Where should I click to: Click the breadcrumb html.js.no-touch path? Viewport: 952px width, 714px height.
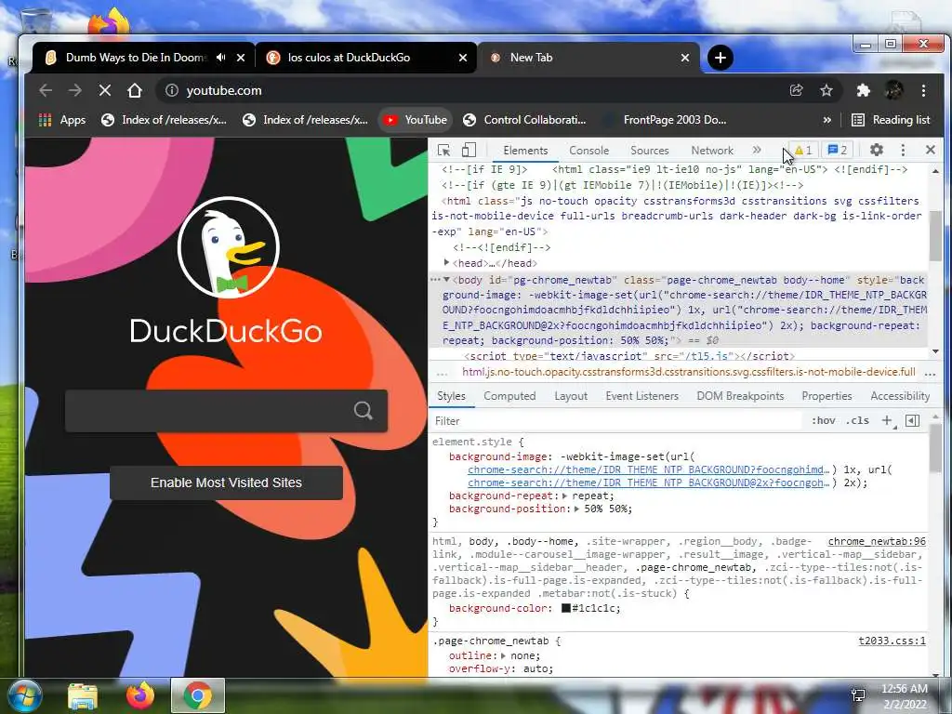(x=689, y=372)
